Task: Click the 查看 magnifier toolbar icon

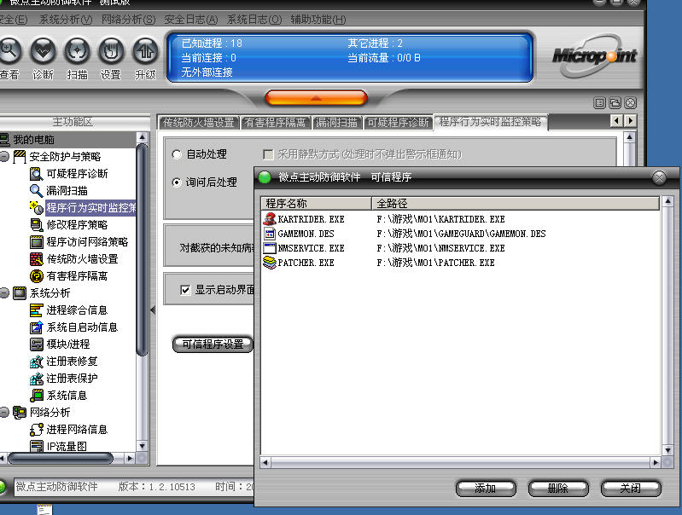Action: click(x=9, y=51)
